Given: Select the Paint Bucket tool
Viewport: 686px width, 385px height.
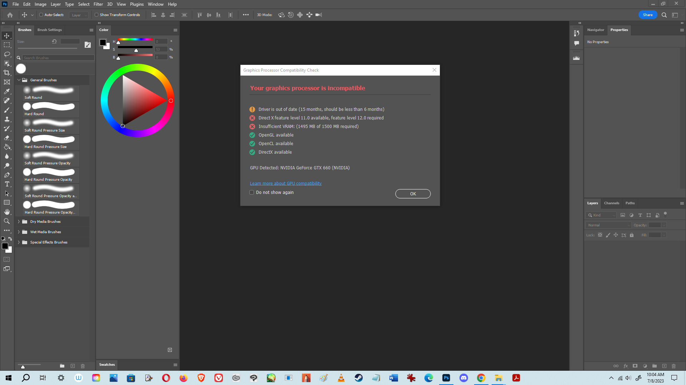Looking at the screenshot, I should click(7, 147).
